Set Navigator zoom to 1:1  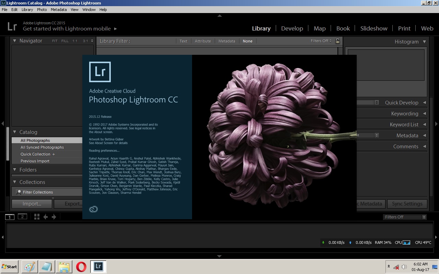[x=75, y=41]
